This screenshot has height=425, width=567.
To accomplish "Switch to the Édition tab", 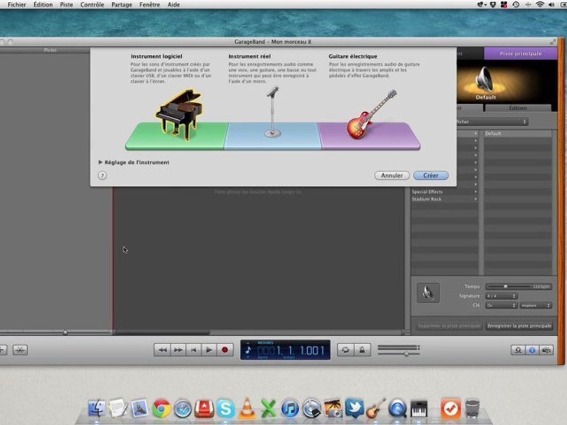I will tap(518, 108).
